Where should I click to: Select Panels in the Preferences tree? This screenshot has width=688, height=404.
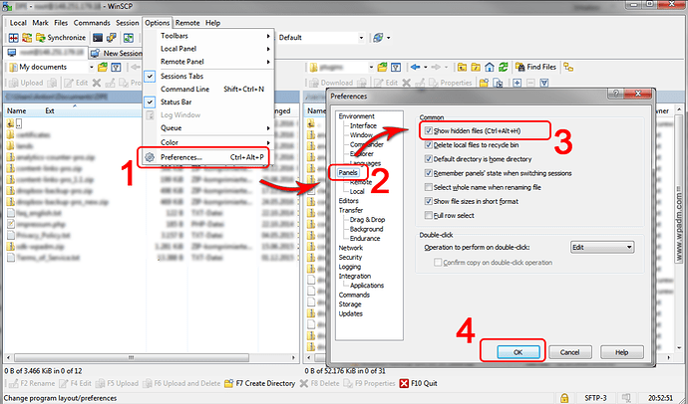tap(349, 172)
